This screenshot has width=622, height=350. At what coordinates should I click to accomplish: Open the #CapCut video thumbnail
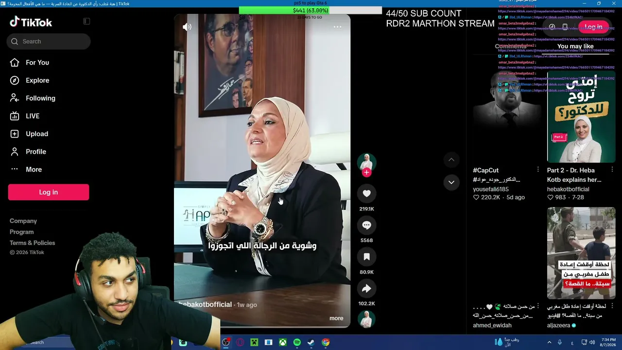(x=507, y=117)
